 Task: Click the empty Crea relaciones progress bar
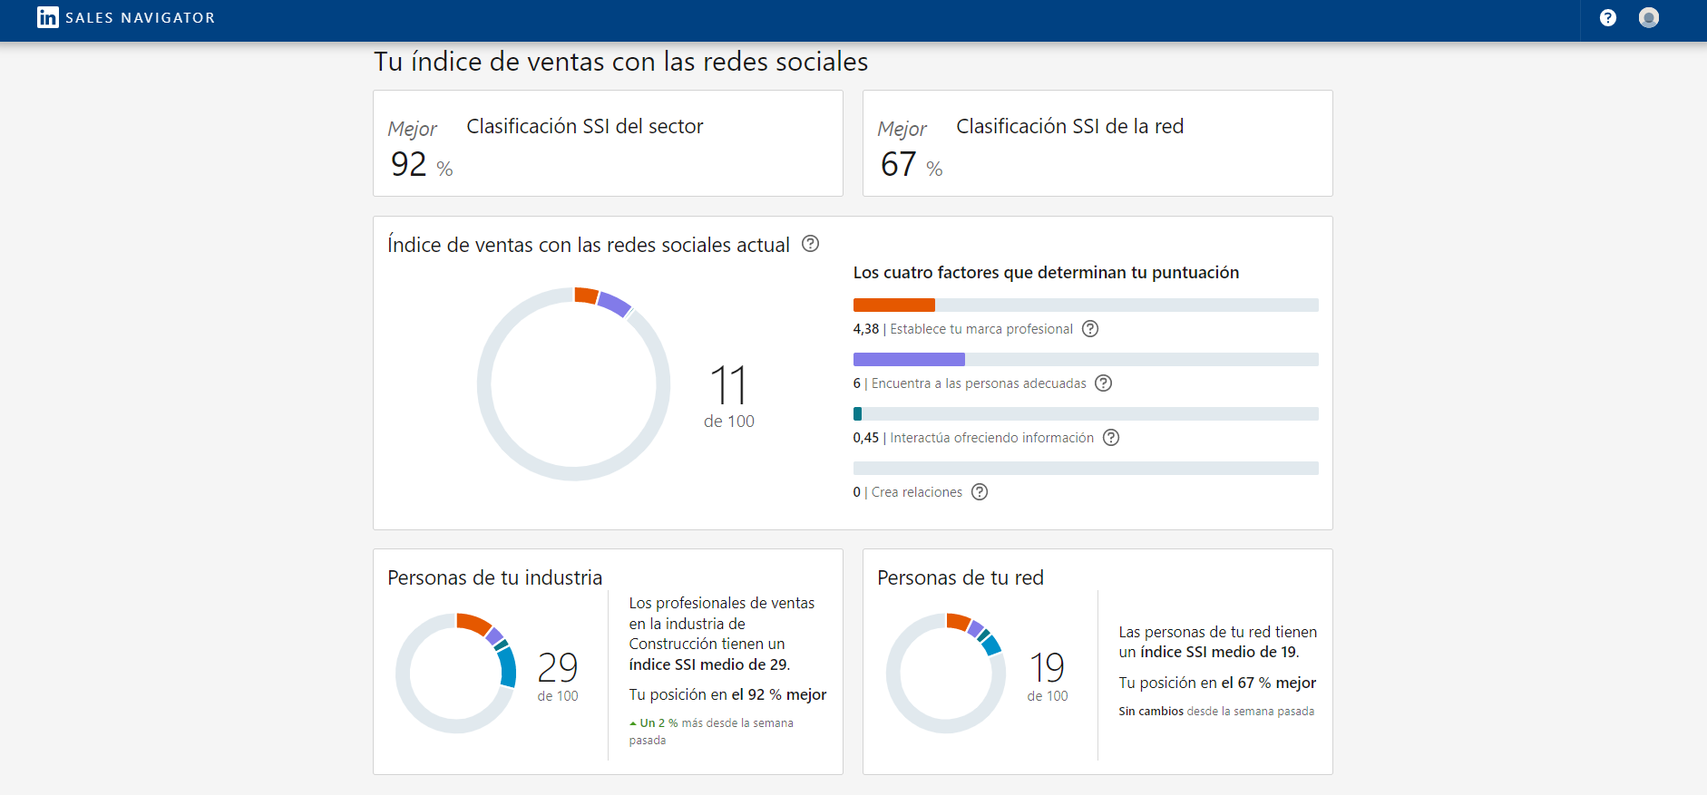click(1086, 469)
